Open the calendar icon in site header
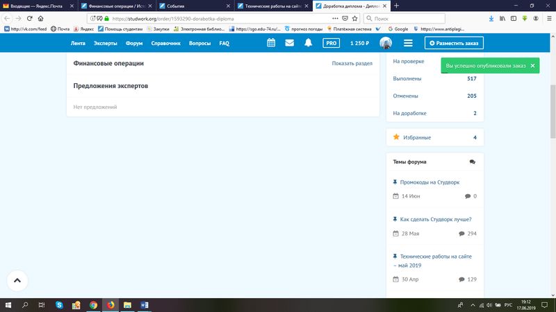556x312 pixels. 271,43
